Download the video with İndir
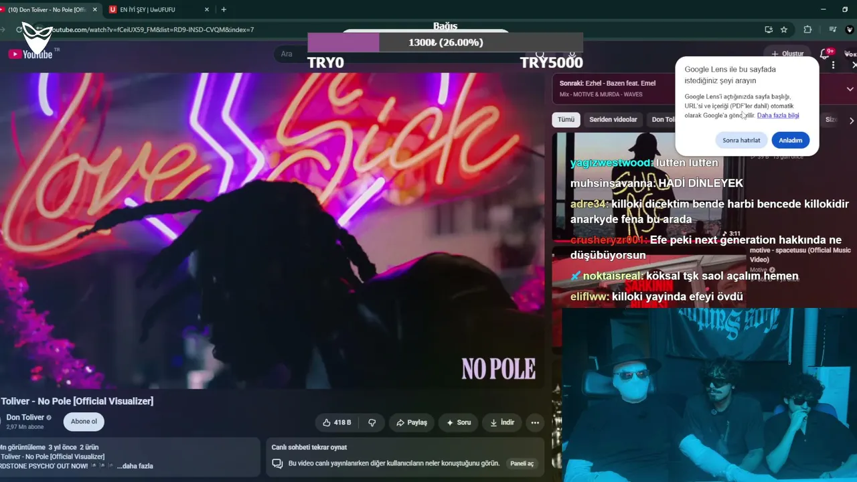The width and height of the screenshot is (857, 482). [502, 422]
